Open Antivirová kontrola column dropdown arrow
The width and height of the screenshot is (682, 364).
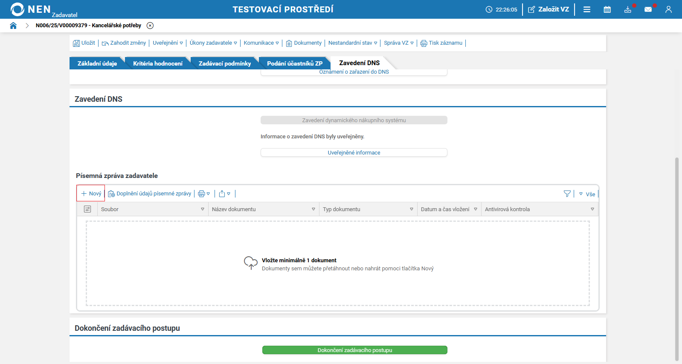592,209
